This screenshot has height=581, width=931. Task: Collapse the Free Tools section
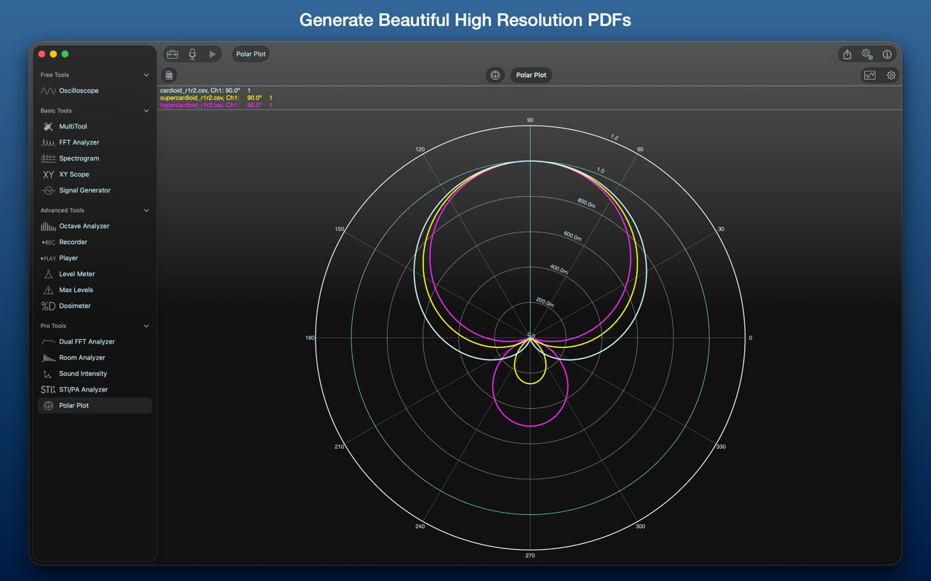(146, 75)
